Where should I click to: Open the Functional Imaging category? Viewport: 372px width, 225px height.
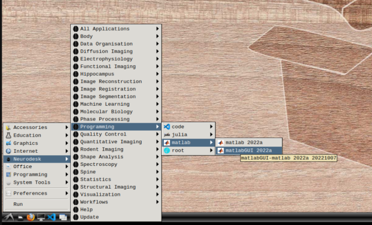116,66
